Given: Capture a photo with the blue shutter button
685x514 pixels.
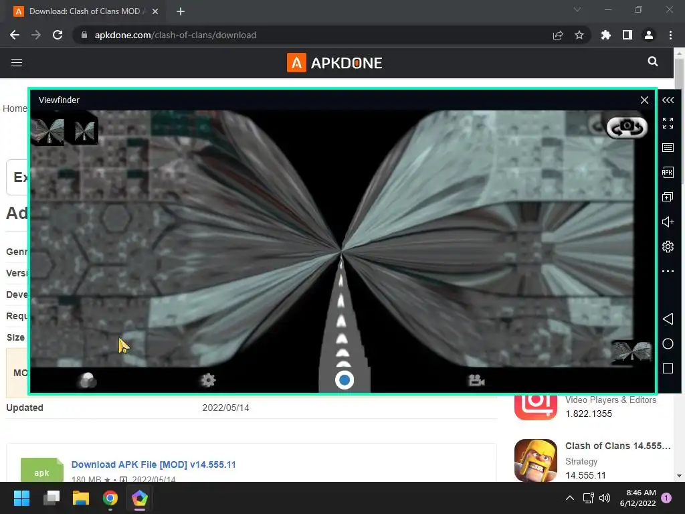Looking at the screenshot, I should click(x=345, y=380).
